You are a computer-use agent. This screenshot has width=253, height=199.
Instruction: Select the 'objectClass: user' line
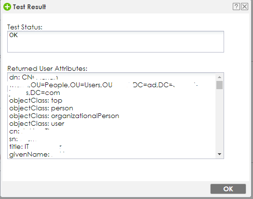point(37,124)
